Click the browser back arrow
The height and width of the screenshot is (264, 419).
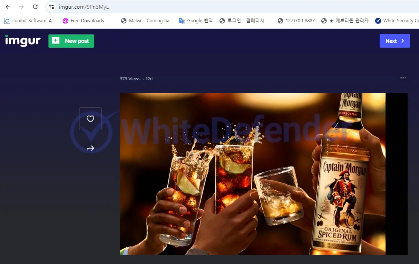click(x=8, y=7)
